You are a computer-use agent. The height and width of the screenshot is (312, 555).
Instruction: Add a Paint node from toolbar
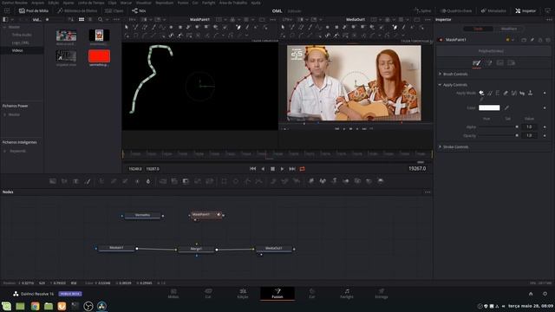88,181
